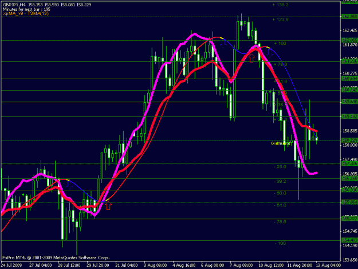
Task: Click the 161.870 price axis value
Action: [x=350, y=45]
